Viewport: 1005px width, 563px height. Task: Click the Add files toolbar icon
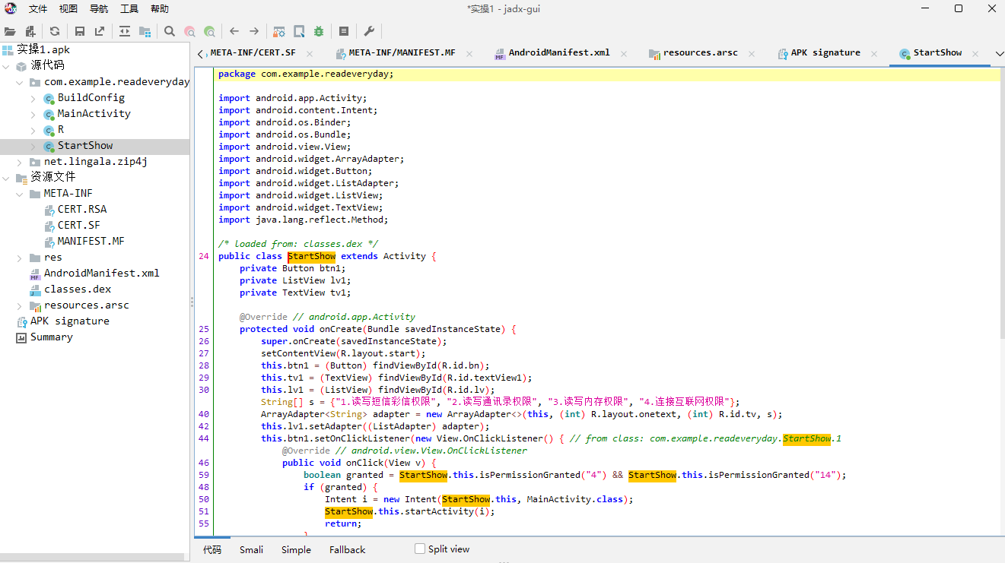(30, 31)
